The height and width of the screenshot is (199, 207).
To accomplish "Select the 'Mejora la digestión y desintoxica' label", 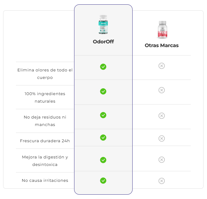I will 45,161.
